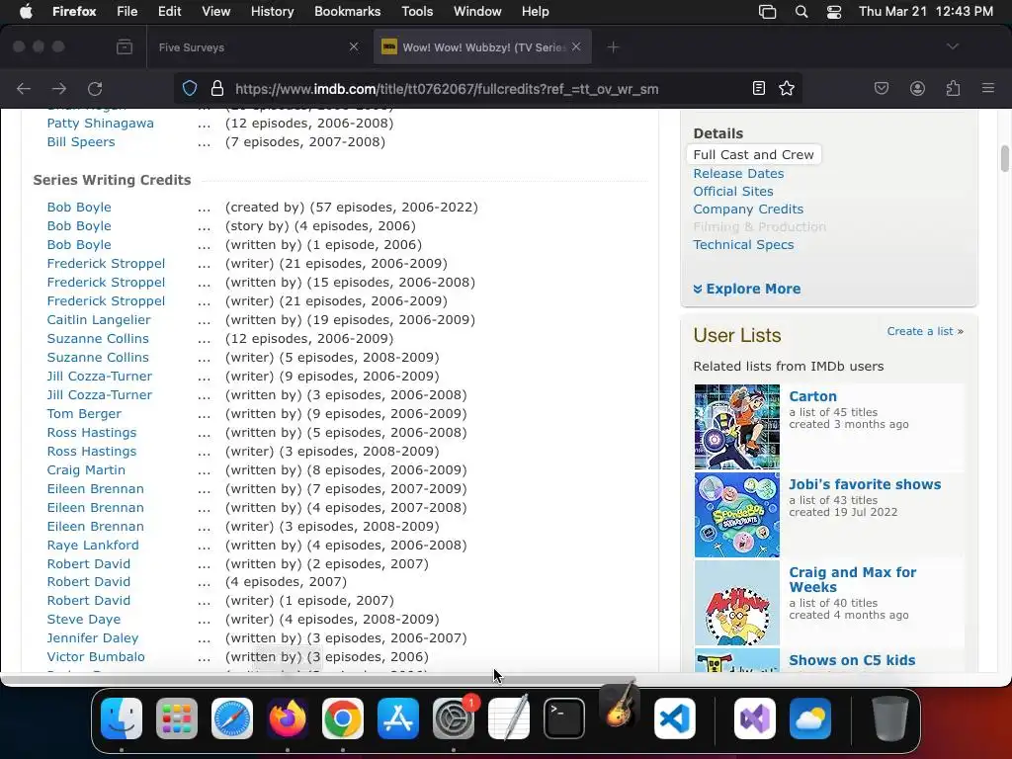Open a new tab with plus icon

(613, 47)
